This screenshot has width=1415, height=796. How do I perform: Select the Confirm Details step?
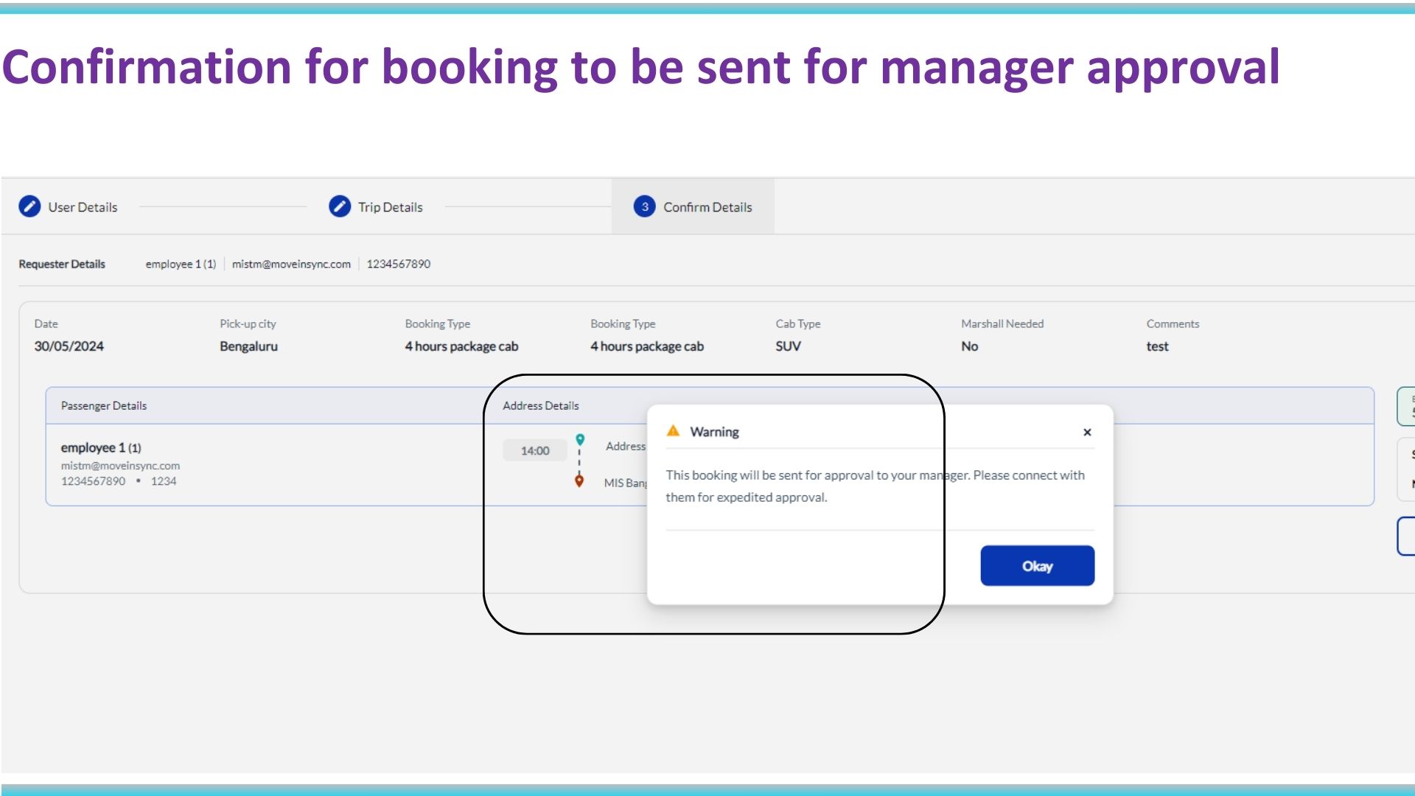pos(707,207)
